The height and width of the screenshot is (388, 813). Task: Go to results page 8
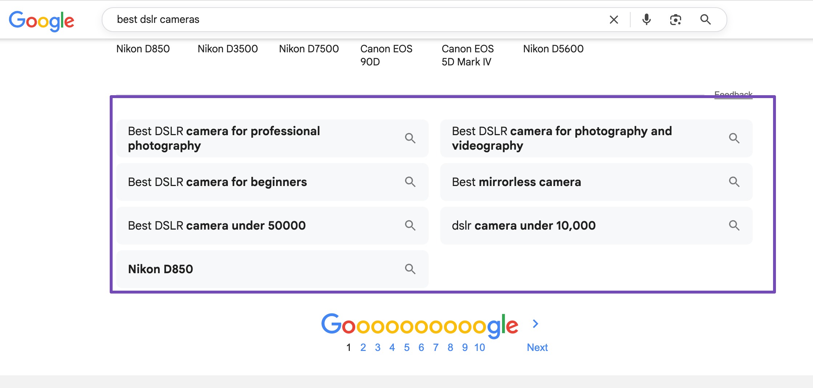click(x=450, y=348)
